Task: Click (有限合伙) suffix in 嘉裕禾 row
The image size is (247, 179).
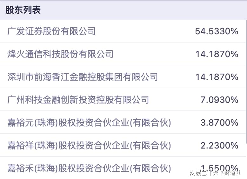Action: click(x=150, y=168)
